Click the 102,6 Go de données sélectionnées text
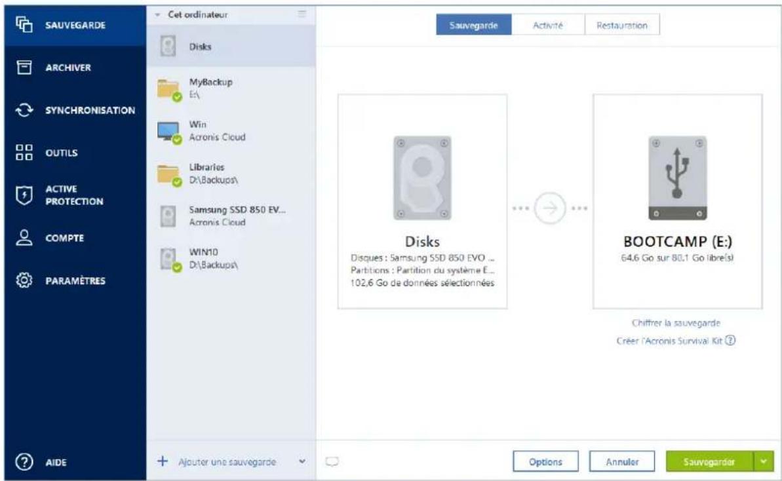Image resolution: width=782 pixels, height=481 pixels. coord(422,282)
